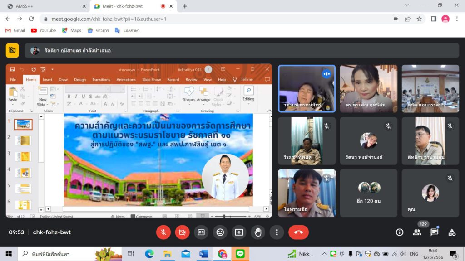Open the three-dot more options menu
465x261 pixels.
click(277, 232)
